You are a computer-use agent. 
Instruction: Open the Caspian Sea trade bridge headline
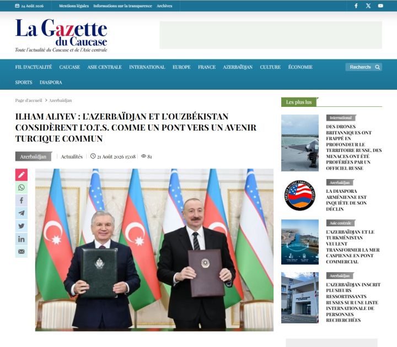tap(353, 247)
